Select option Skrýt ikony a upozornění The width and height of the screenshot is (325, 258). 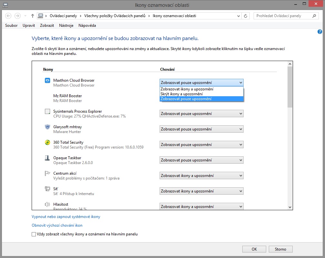[x=202, y=94]
